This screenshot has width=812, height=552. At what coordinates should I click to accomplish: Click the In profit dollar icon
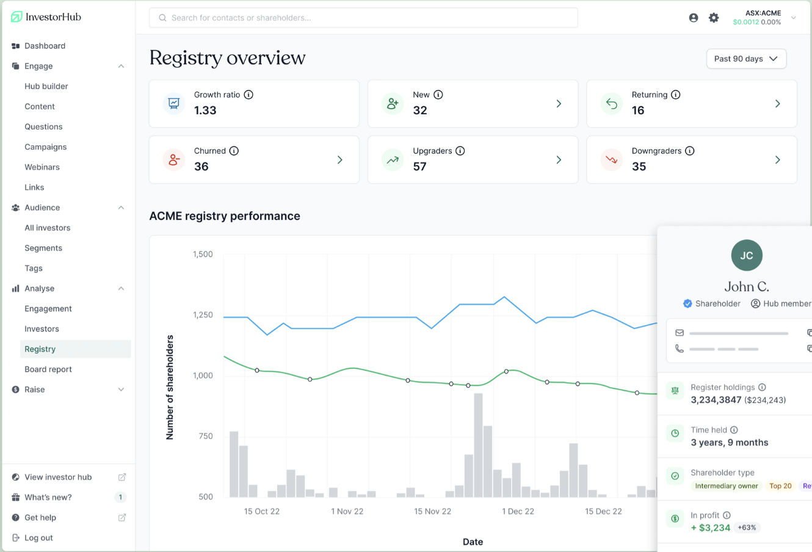[675, 518]
